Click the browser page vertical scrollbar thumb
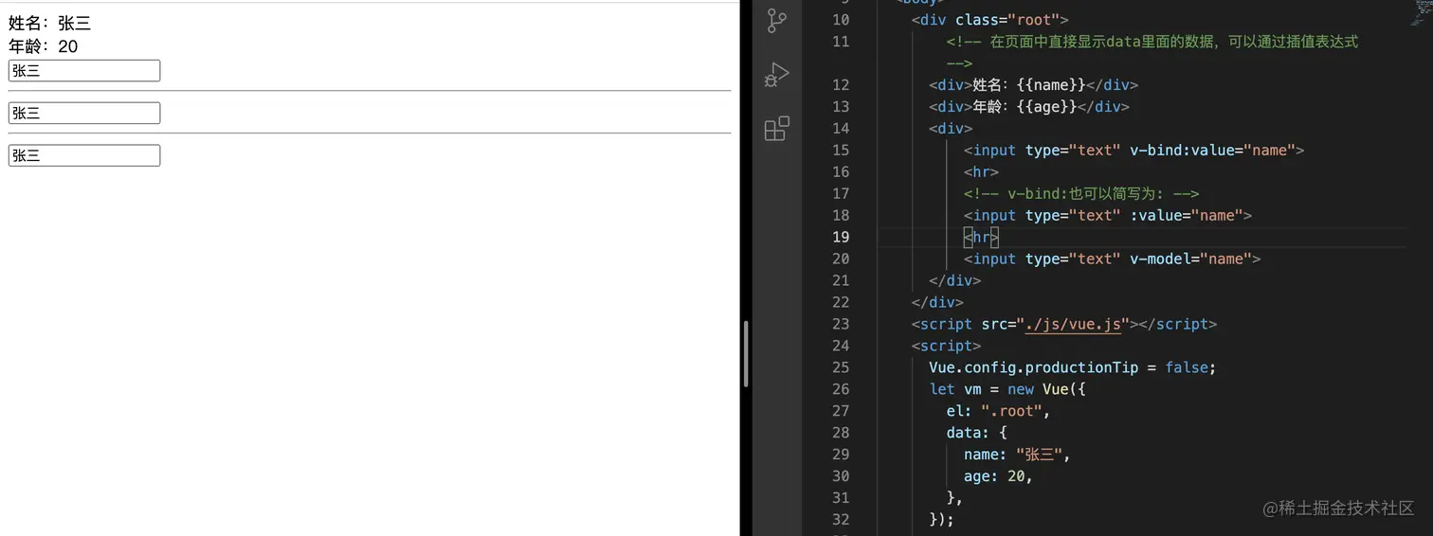The image size is (1433, 536). click(746, 353)
